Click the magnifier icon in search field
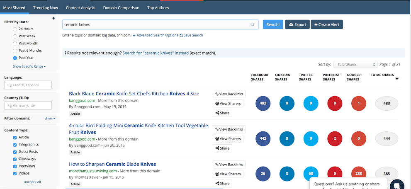Viewport: 411px width, 189px height. tap(252, 25)
